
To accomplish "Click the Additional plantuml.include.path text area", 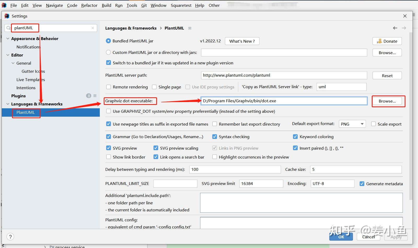I will tap(301, 203).
